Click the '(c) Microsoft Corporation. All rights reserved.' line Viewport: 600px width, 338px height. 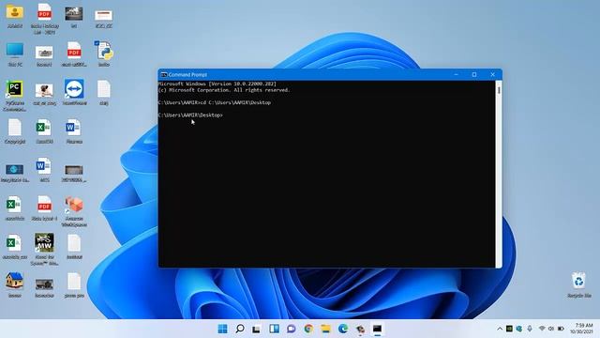(x=224, y=90)
